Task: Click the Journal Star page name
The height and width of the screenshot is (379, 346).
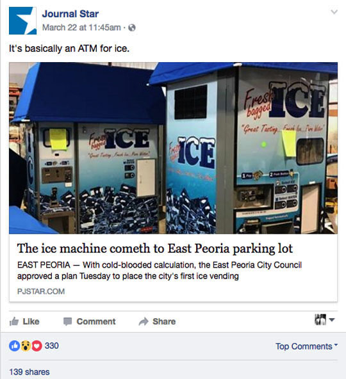Action: point(70,14)
